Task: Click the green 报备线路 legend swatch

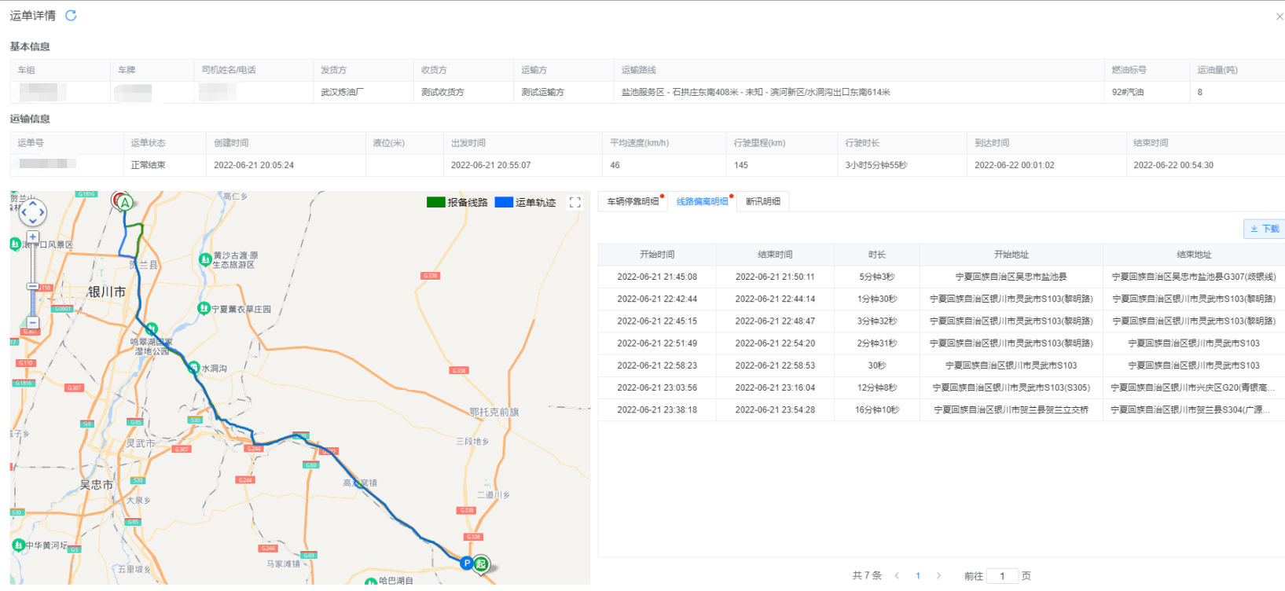Action: (x=435, y=203)
